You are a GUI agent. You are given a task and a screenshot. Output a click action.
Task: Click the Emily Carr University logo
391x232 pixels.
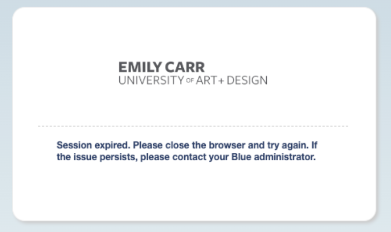193,73
